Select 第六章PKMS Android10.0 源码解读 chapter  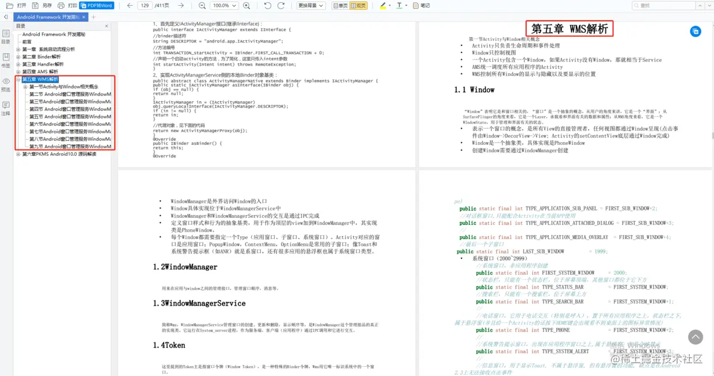[59, 154]
